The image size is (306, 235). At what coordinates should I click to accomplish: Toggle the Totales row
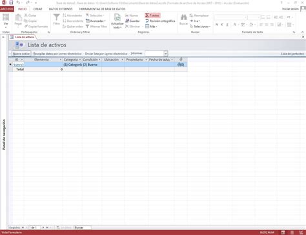[152, 15]
